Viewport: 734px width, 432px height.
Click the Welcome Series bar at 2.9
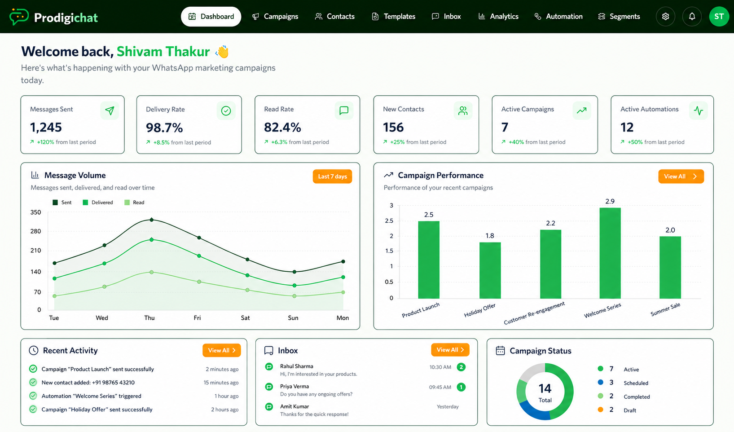point(610,253)
